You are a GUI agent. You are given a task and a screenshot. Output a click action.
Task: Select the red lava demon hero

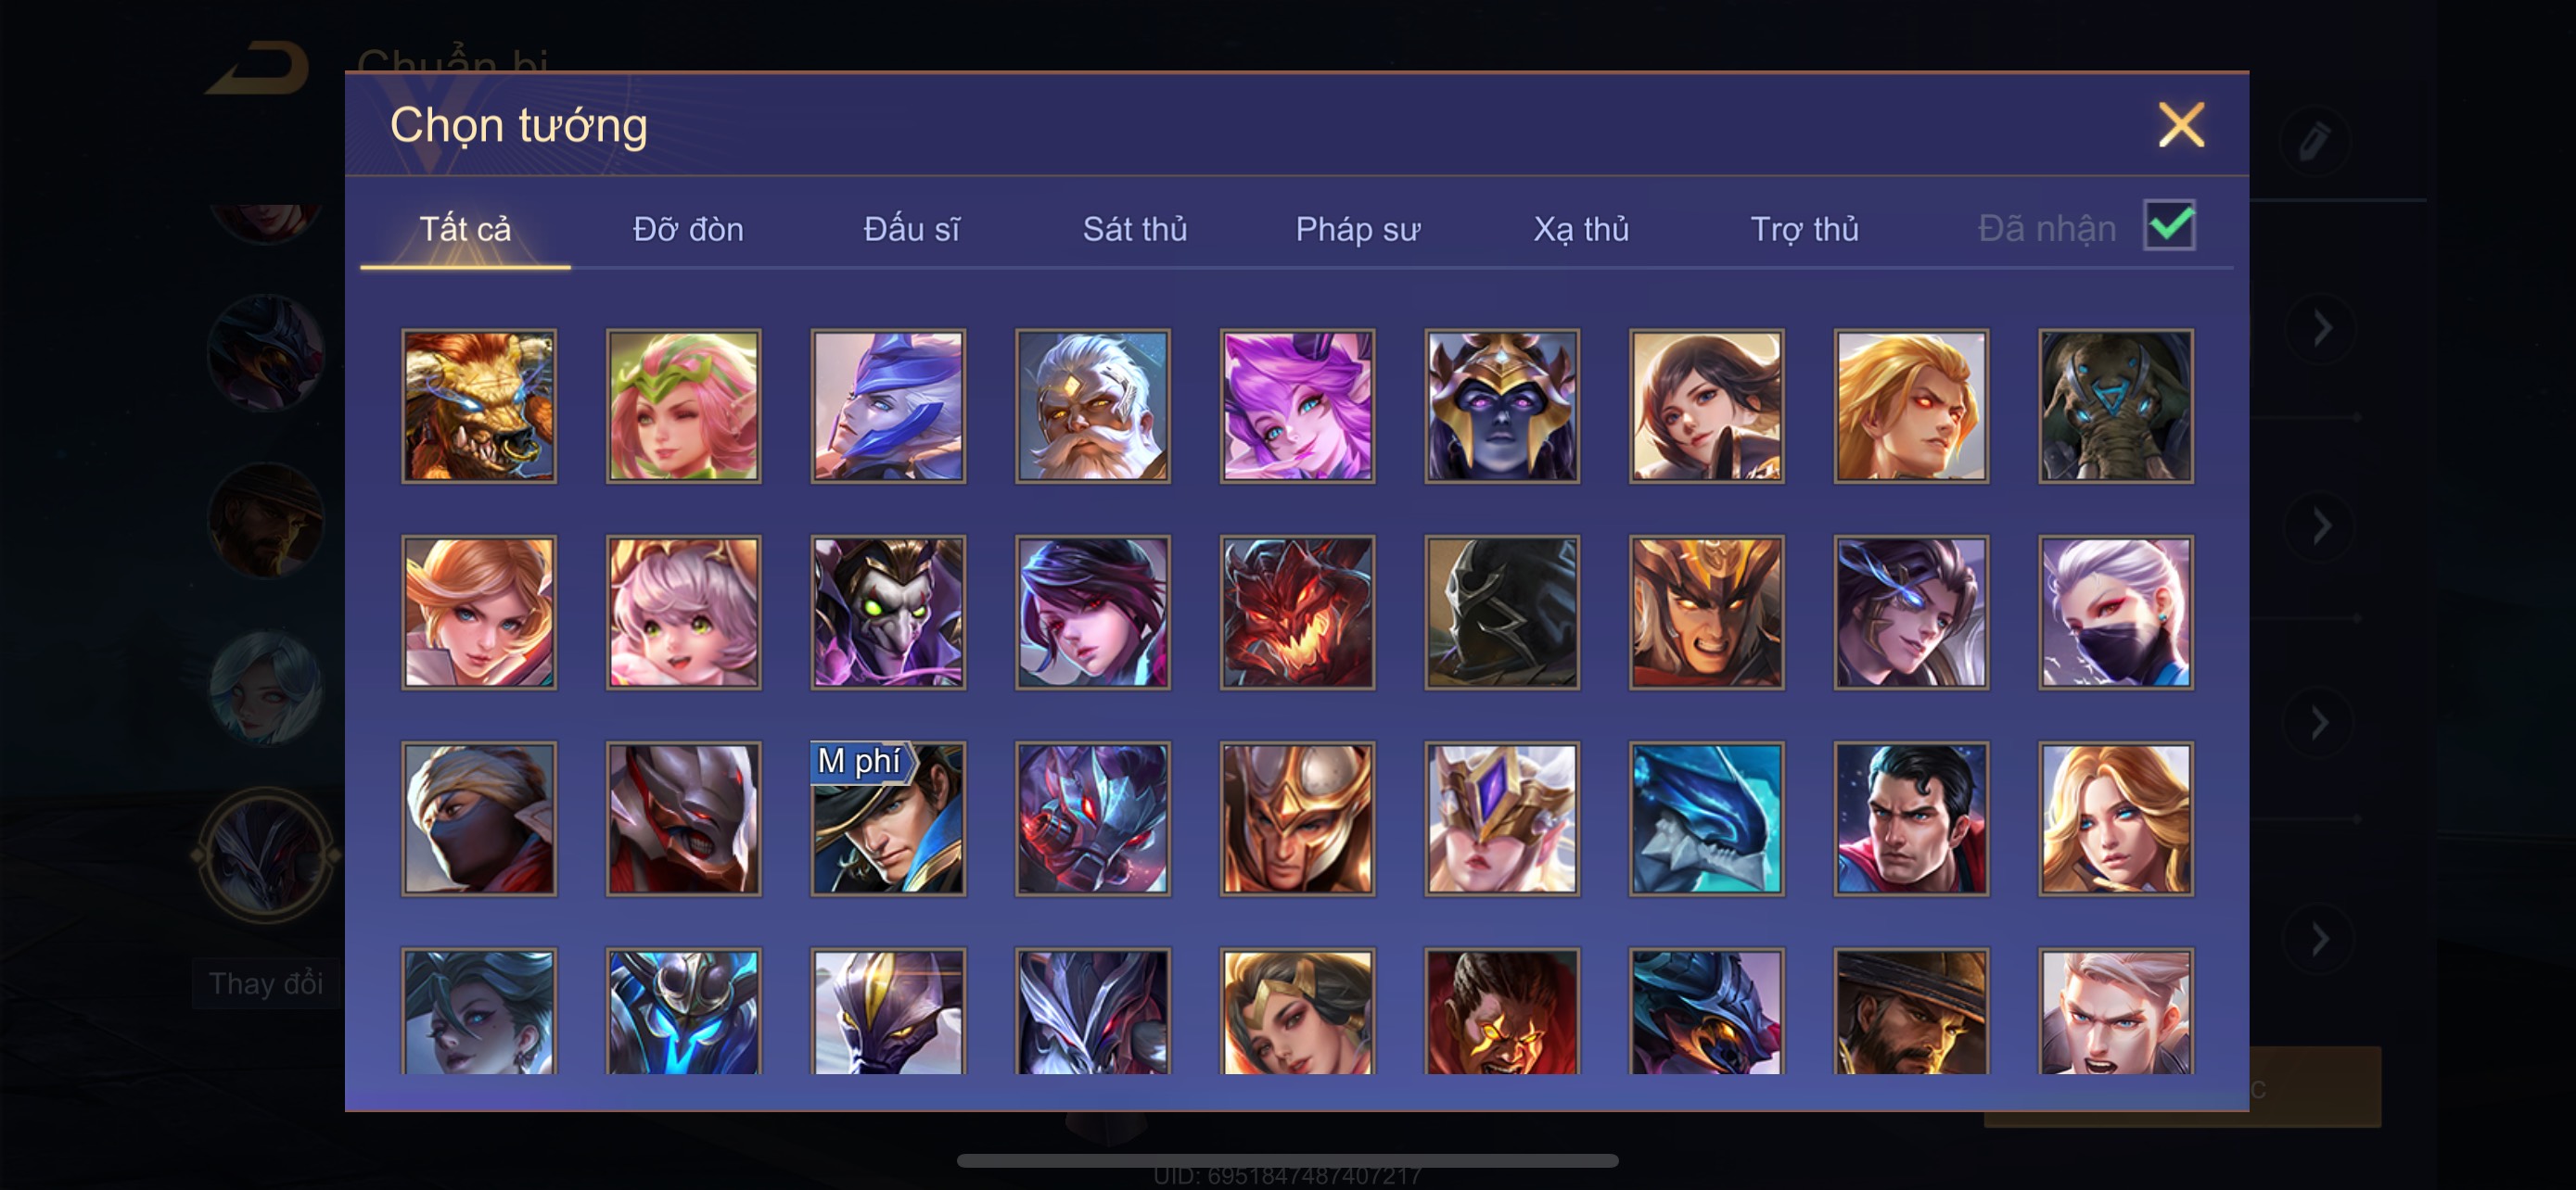[x=1297, y=613]
